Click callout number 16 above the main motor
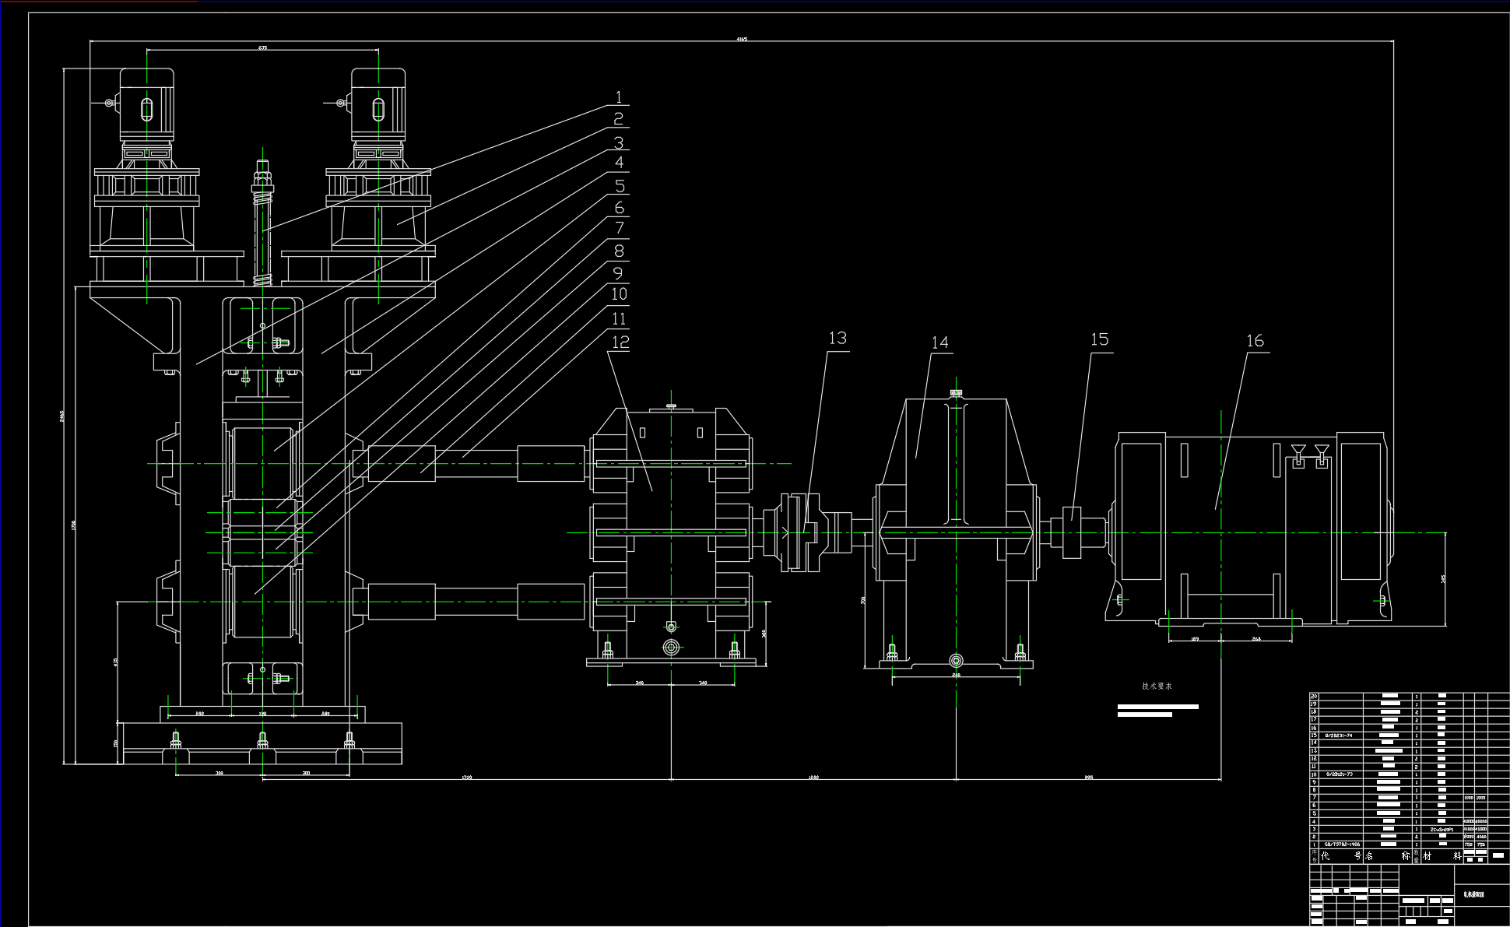The image size is (1510, 927). pyautogui.click(x=1255, y=341)
